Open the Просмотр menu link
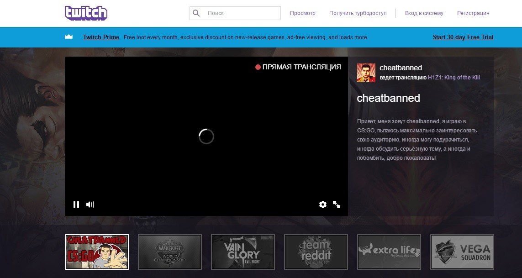This screenshot has width=522, height=278. (x=303, y=13)
